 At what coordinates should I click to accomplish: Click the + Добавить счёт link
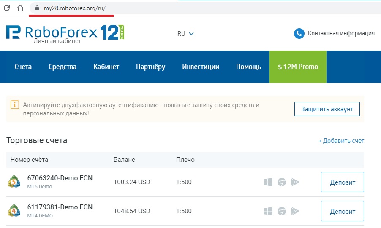tap(341, 141)
